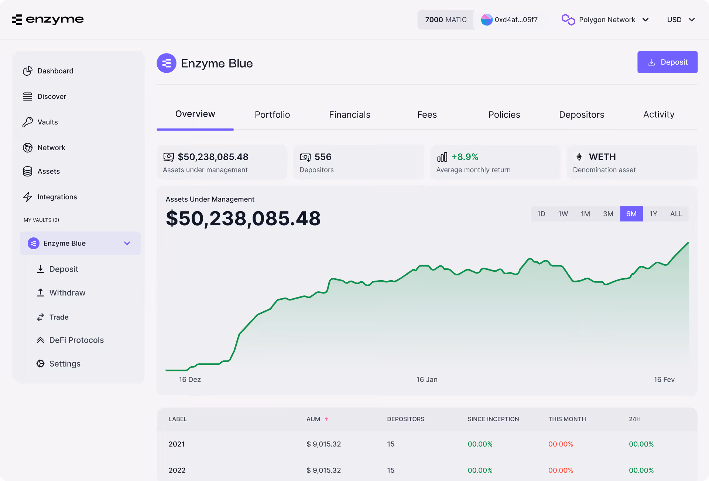The width and height of the screenshot is (709, 481).
Task: Click the Assets database stack icon
Action: point(27,171)
